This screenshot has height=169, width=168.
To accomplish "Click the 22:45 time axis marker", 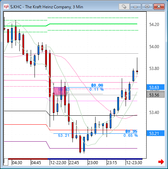I will click(74, 163).
